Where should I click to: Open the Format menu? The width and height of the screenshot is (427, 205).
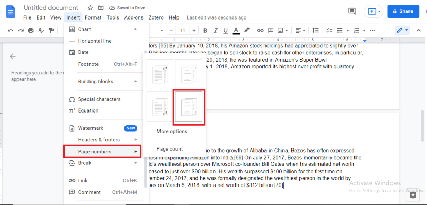tap(93, 17)
